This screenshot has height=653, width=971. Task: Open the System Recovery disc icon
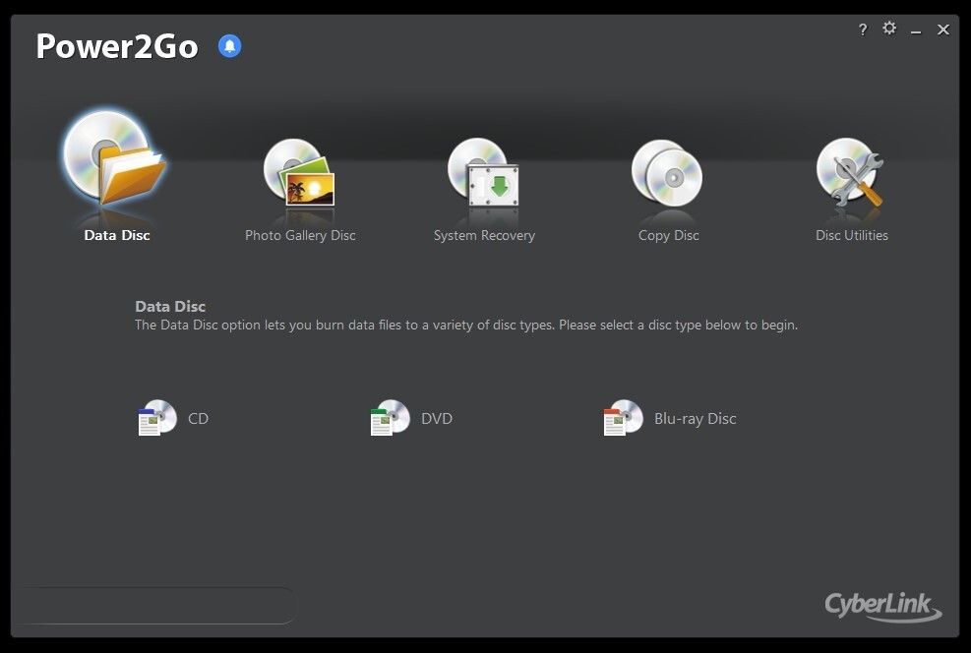tap(483, 177)
